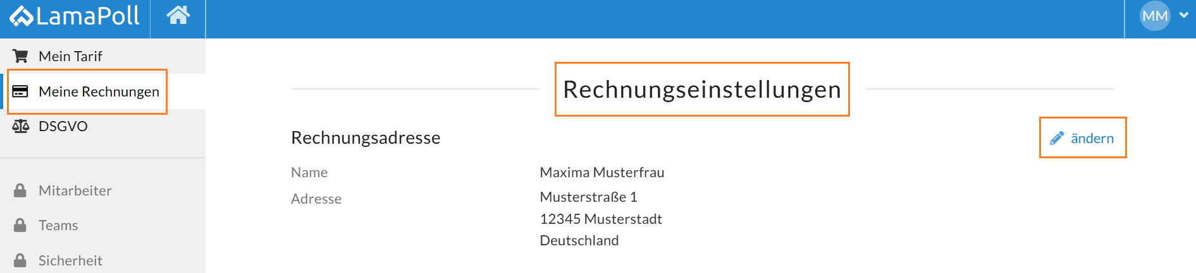Select the Teams sidebar entry
This screenshot has height=273, width=1196.
[58, 225]
